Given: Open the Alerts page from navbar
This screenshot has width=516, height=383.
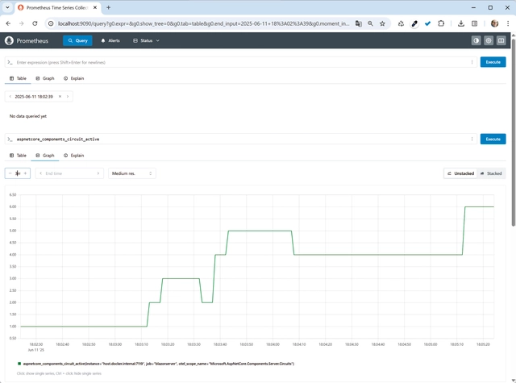Looking at the screenshot, I should (x=110, y=40).
